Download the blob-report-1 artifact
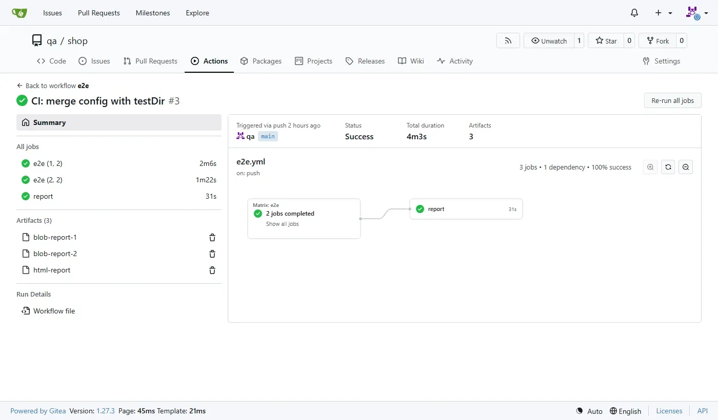The image size is (718, 420). pos(55,237)
